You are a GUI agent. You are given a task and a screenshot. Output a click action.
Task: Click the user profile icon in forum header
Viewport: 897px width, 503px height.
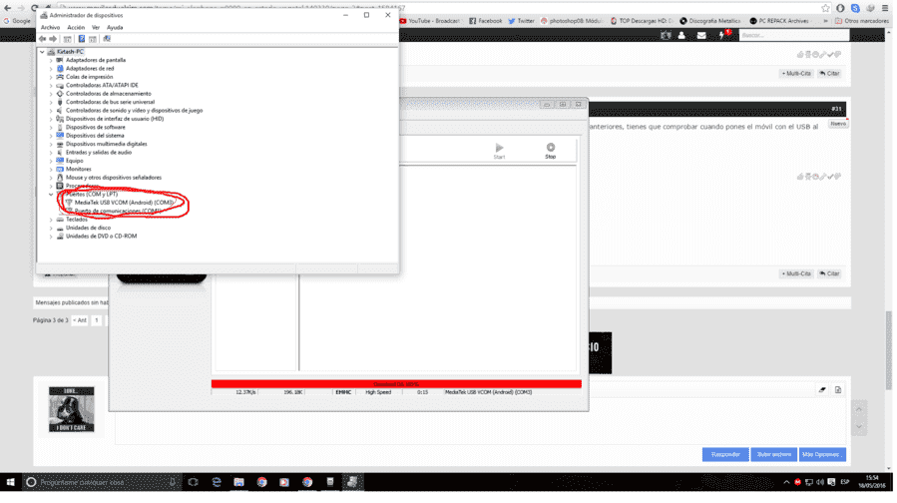[681, 36]
